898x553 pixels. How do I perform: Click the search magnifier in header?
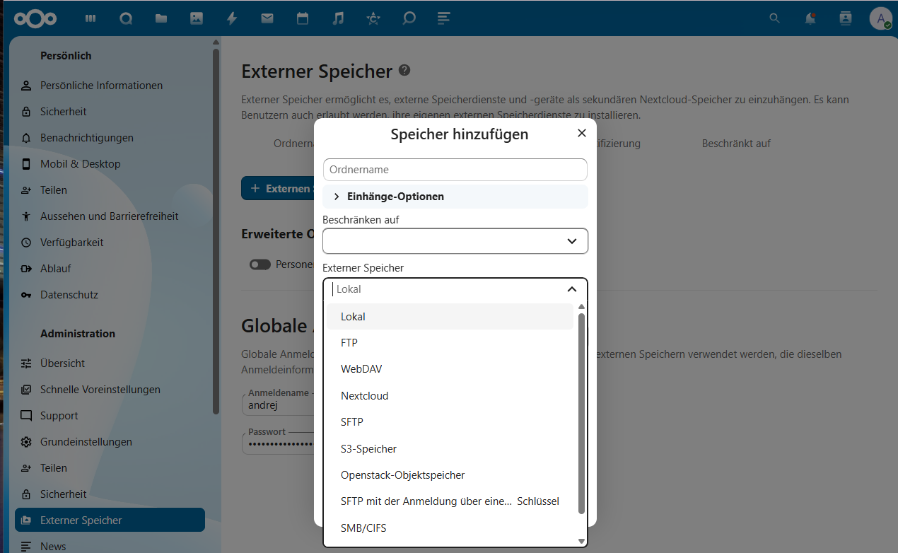[775, 19]
